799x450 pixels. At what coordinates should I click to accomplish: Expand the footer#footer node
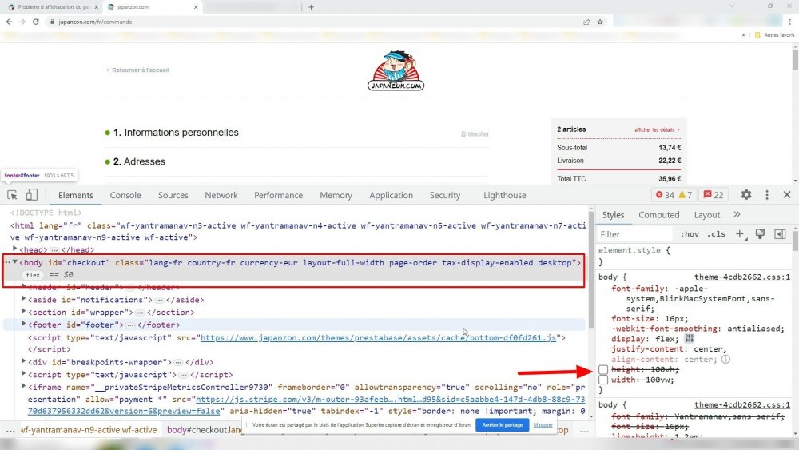tap(23, 325)
